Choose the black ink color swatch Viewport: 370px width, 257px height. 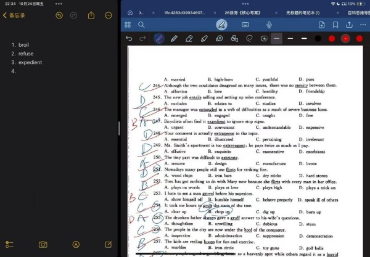[318, 38]
